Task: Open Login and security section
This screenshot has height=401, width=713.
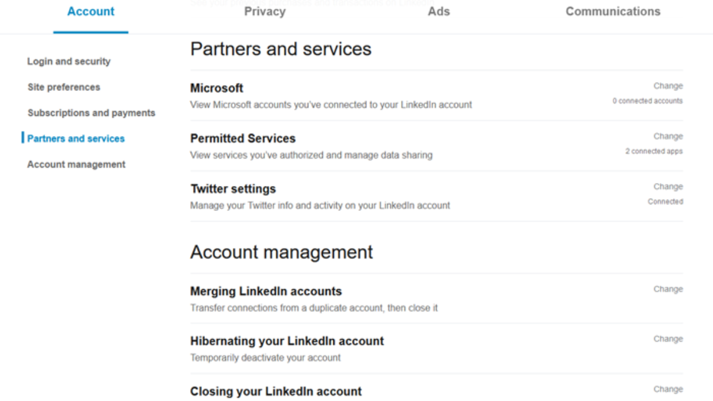Action: click(x=69, y=61)
